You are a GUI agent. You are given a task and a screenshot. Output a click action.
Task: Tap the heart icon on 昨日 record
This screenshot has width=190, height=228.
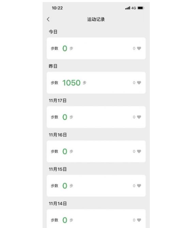pos(139,83)
